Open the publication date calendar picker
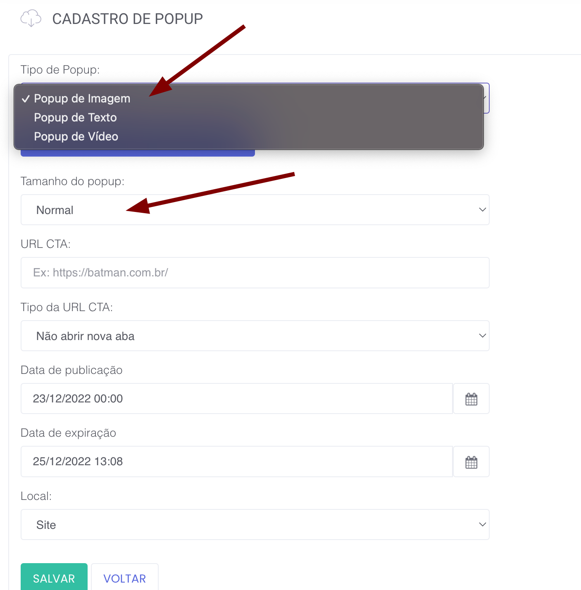Screen dimensions: 581x590 pyautogui.click(x=471, y=399)
